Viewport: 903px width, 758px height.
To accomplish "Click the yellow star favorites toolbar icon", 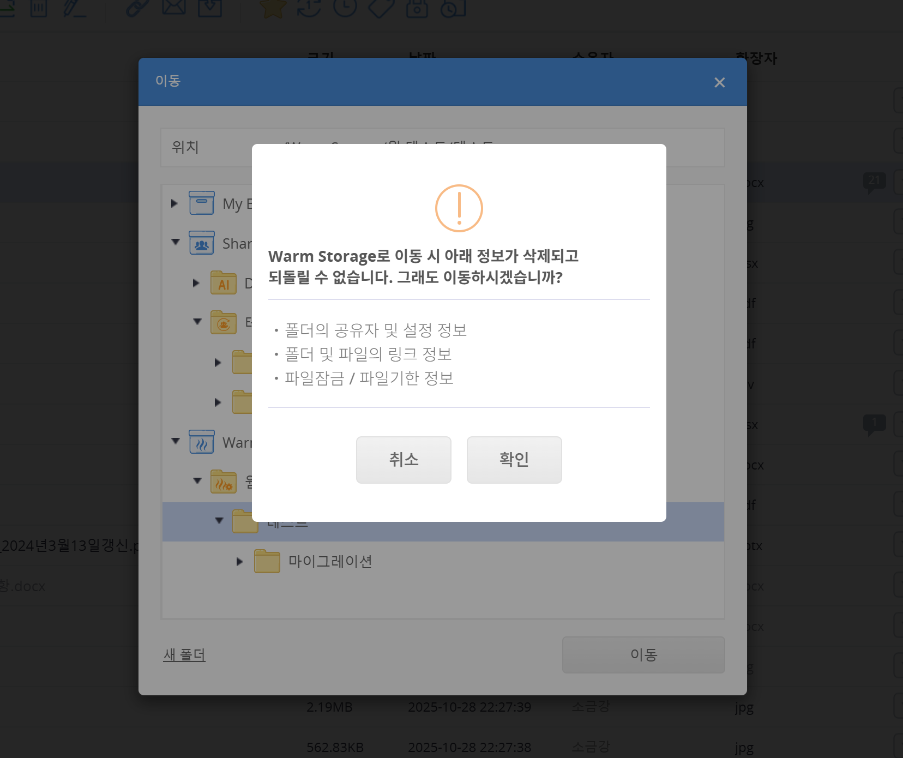I will [x=273, y=8].
